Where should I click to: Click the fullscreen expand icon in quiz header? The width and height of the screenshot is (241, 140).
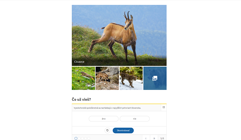coord(164,107)
